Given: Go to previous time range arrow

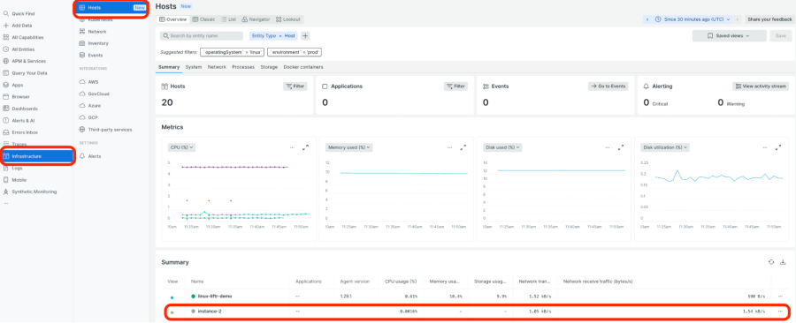Looking at the screenshot, I should tap(647, 19).
